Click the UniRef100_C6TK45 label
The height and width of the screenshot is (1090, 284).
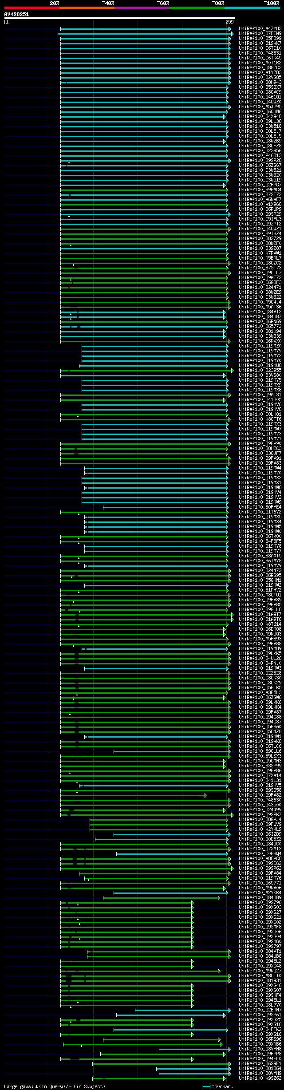click(x=260, y=58)
